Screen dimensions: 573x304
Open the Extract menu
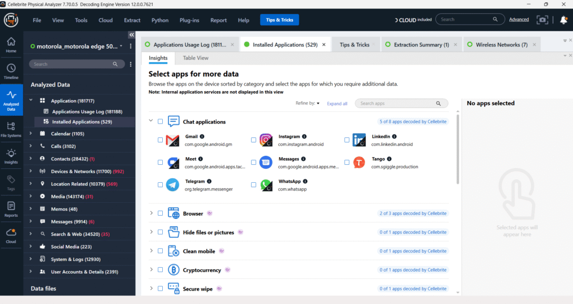click(x=132, y=20)
